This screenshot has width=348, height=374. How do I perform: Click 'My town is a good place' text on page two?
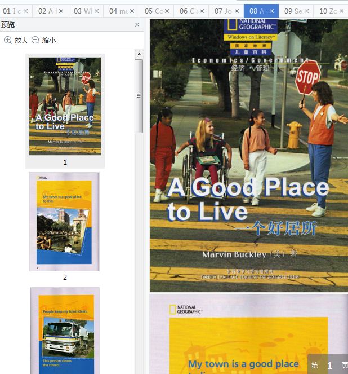(243, 364)
